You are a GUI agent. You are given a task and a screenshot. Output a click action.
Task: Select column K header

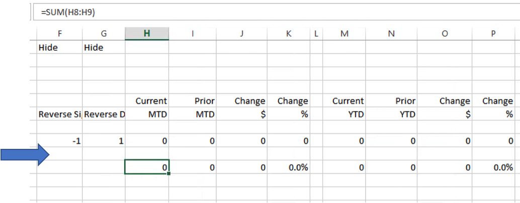(x=289, y=34)
